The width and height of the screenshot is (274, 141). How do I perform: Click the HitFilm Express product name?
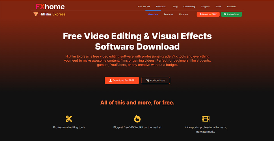[52, 14]
